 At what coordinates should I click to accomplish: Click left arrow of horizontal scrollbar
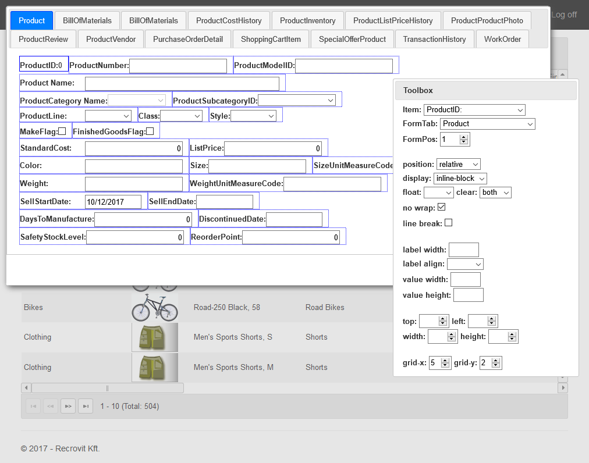(x=26, y=388)
